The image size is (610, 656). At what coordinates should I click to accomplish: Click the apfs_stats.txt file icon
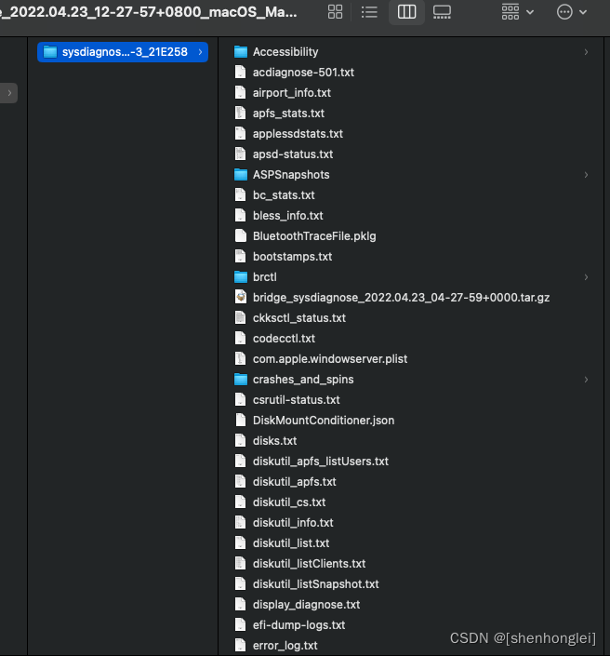coord(241,114)
